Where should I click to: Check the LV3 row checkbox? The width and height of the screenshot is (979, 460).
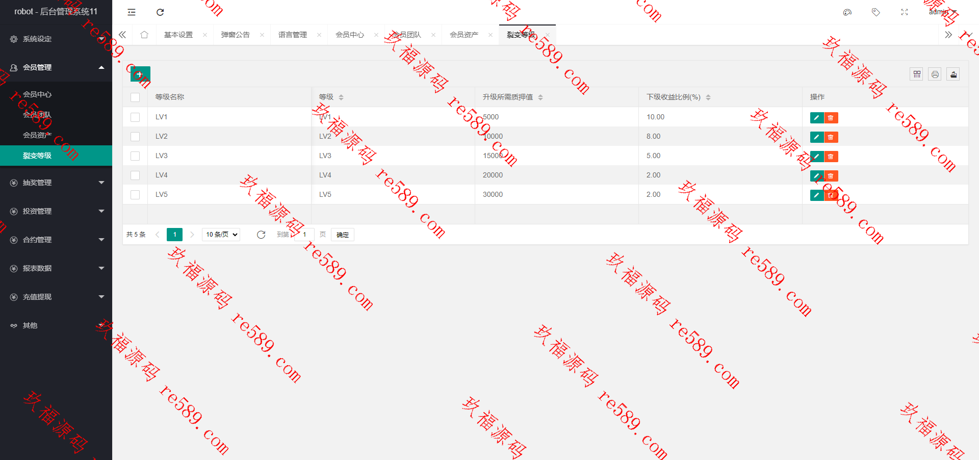(135, 156)
